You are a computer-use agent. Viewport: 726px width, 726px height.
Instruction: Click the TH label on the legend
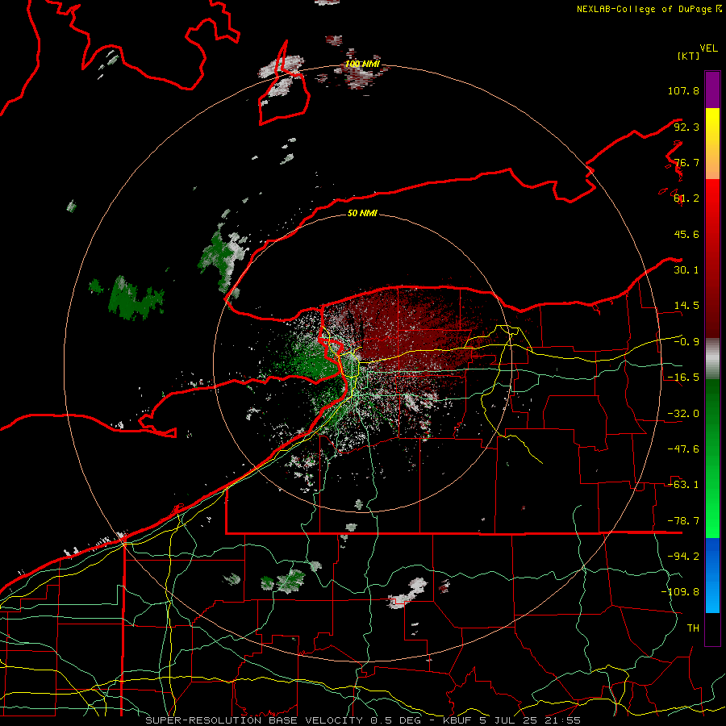(x=693, y=628)
